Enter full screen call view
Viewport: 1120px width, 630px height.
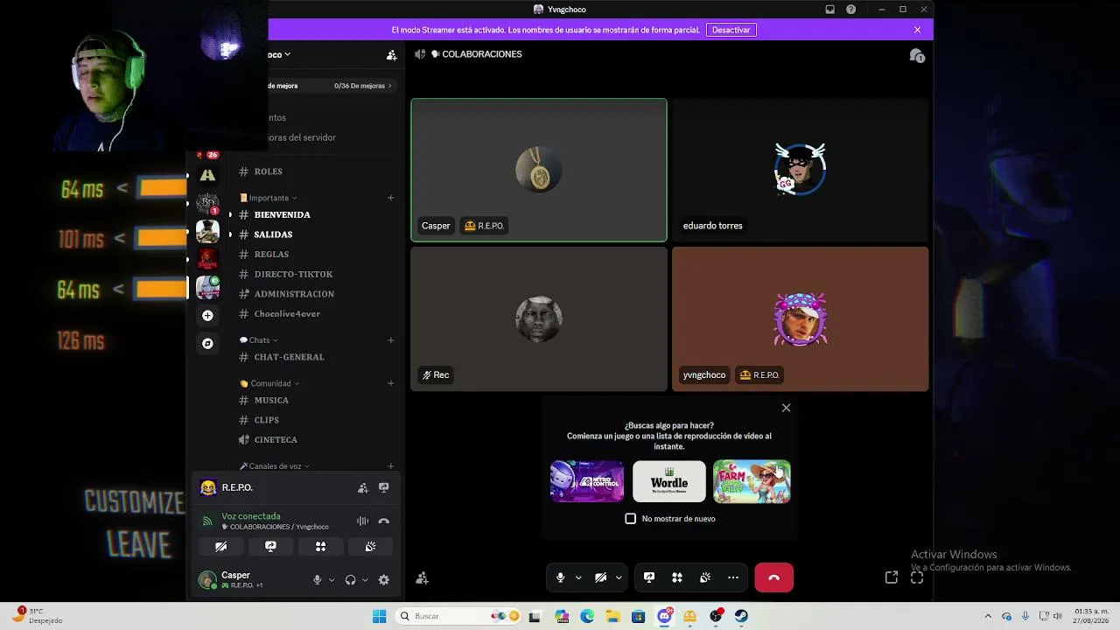pyautogui.click(x=917, y=577)
